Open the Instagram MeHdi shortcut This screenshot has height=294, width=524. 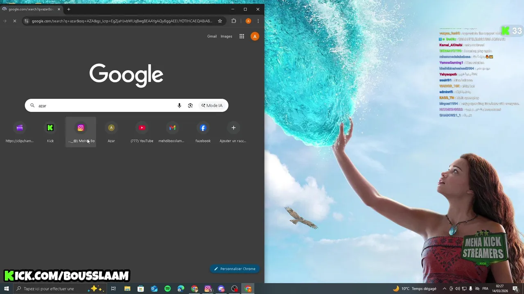pyautogui.click(x=81, y=132)
